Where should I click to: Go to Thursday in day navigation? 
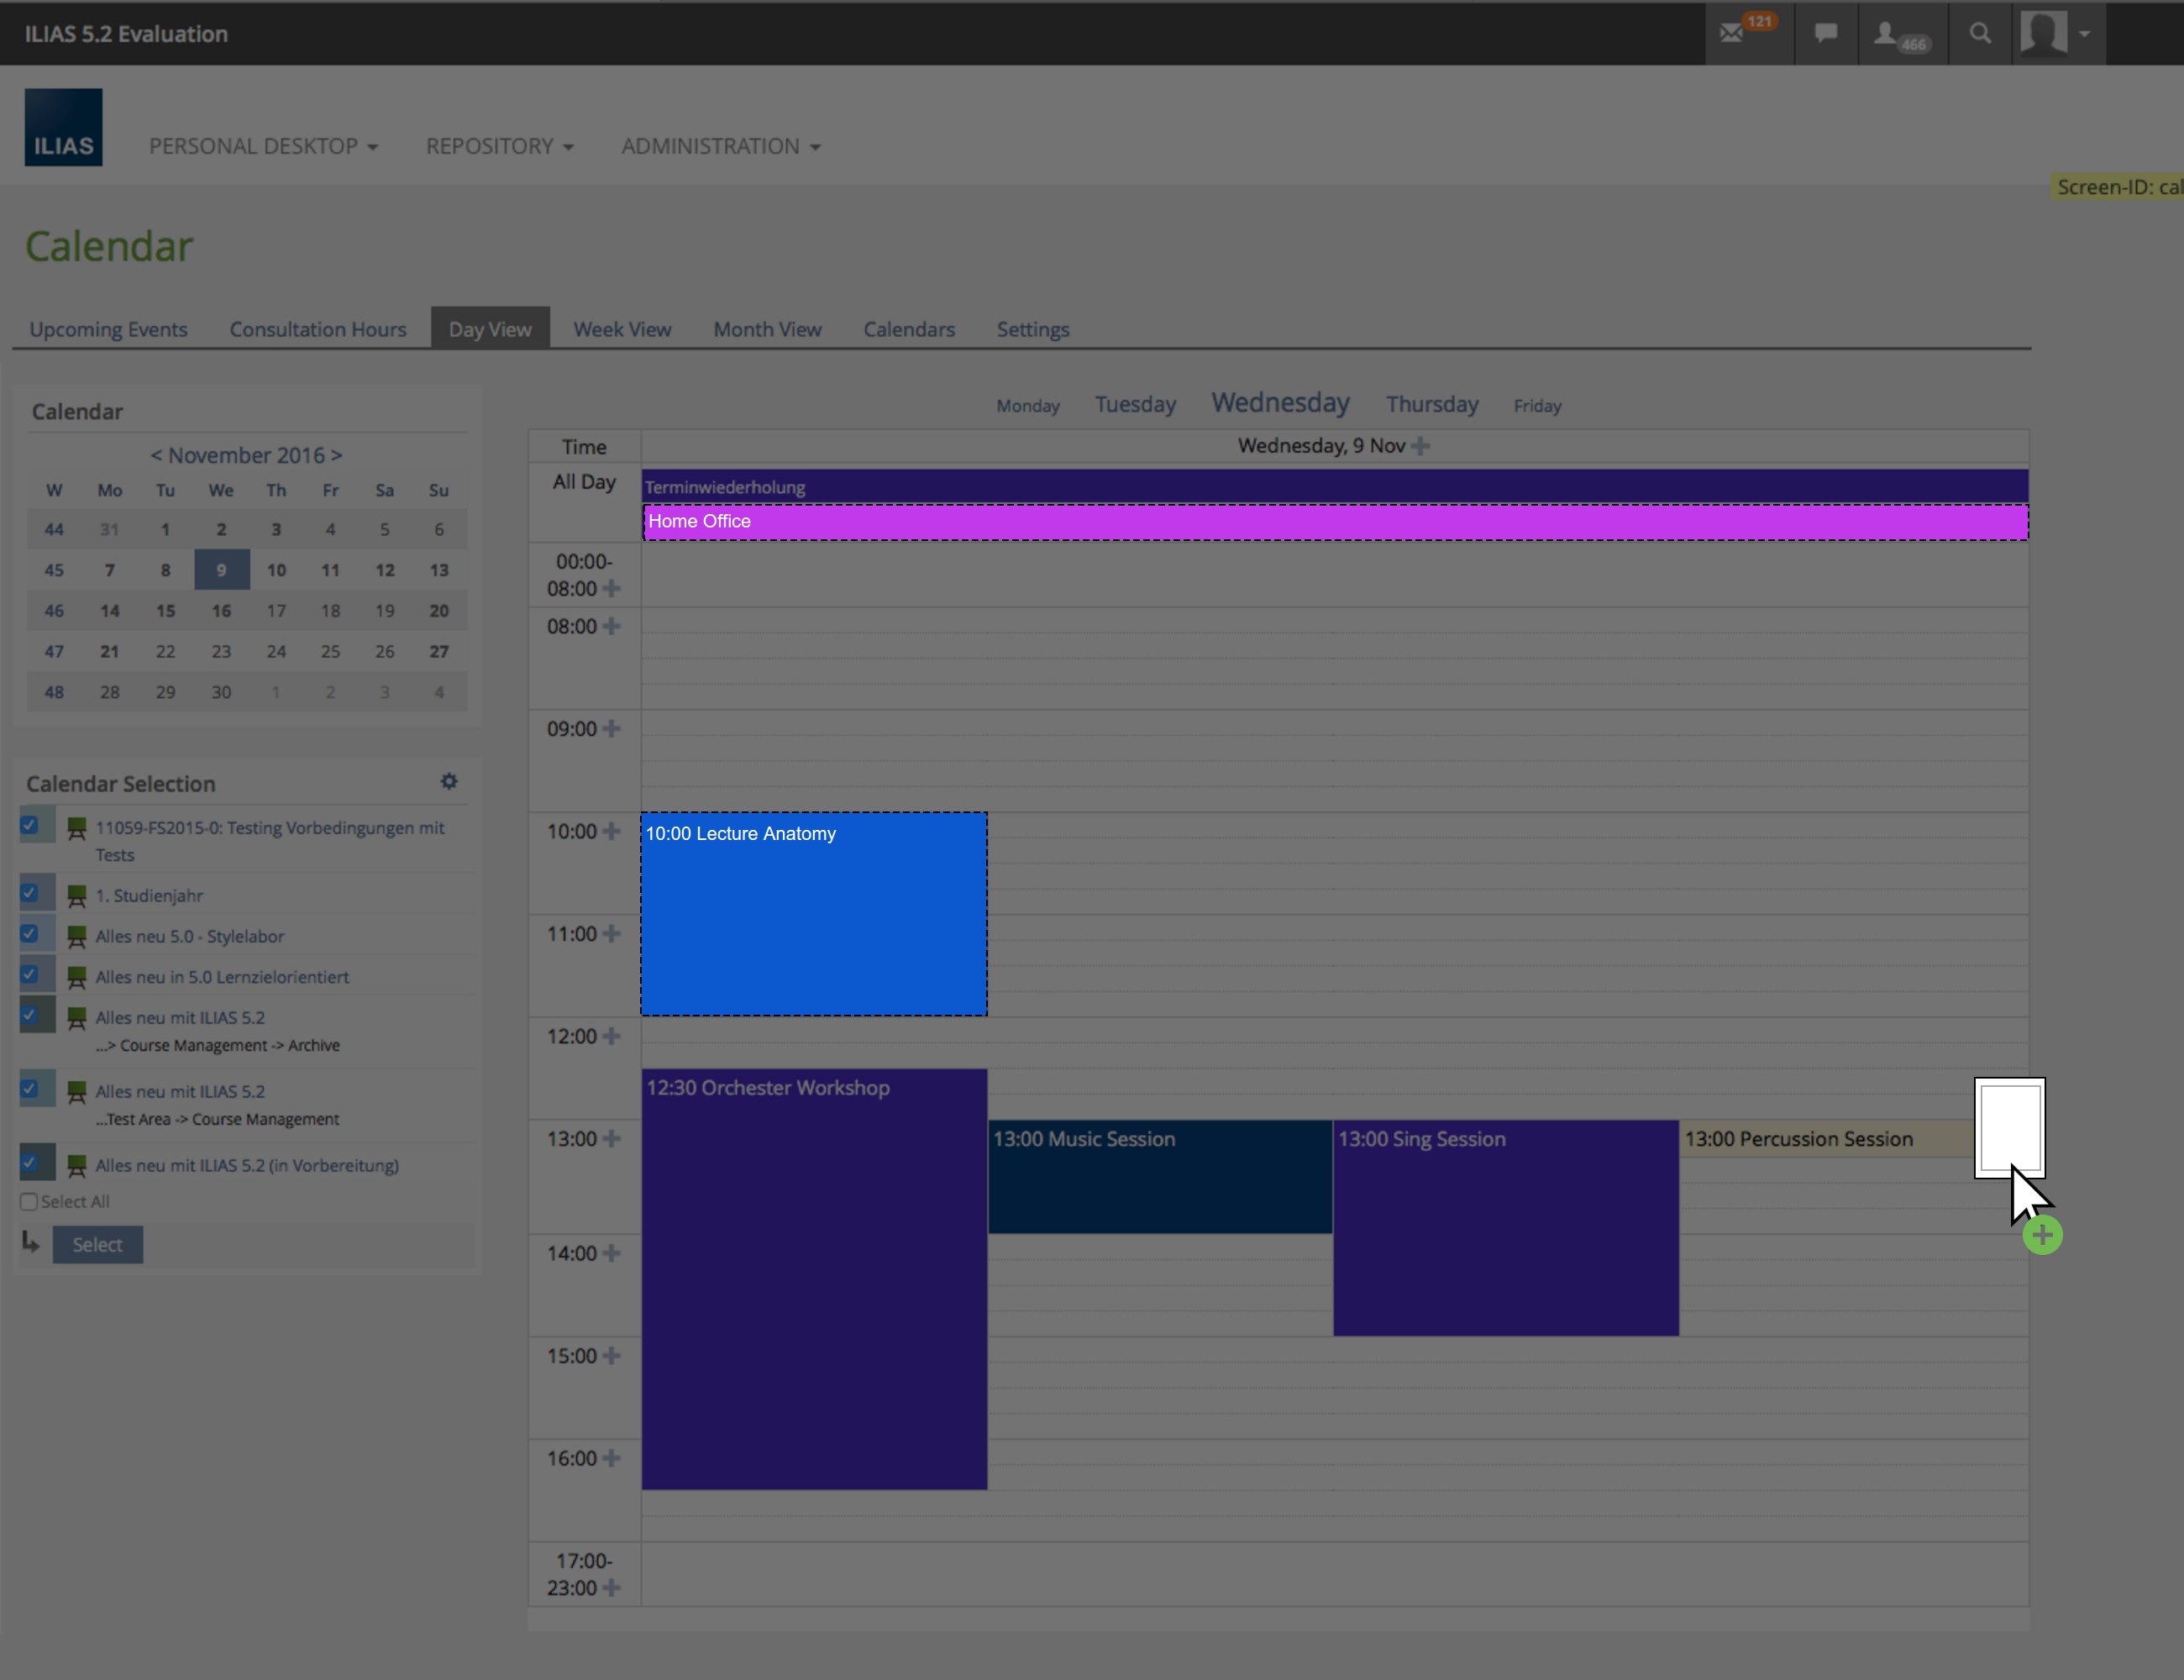[x=1432, y=405]
